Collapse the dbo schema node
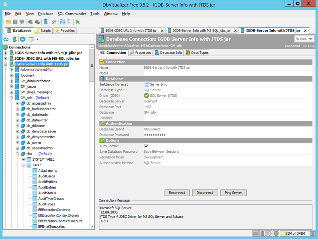 [x=17, y=154]
